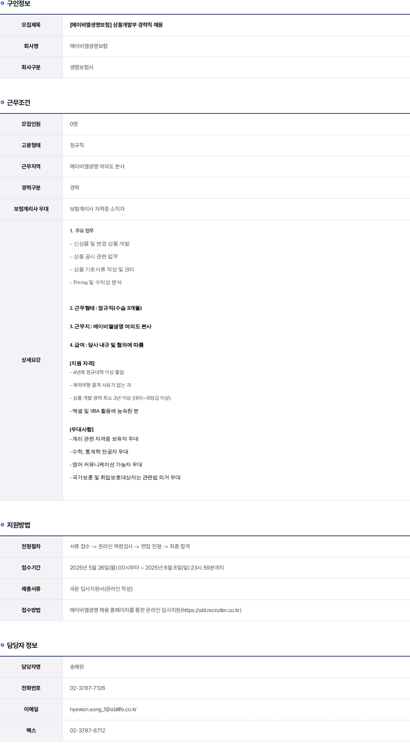Click the 경력구분 row label
Image resolution: width=410 pixels, height=746 pixels.
click(31, 188)
